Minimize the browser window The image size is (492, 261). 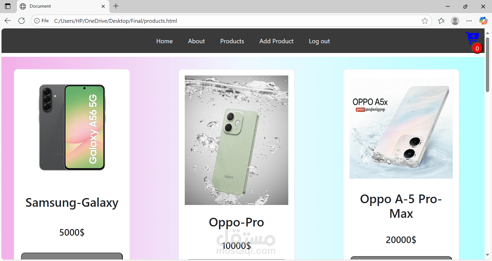pyautogui.click(x=448, y=6)
